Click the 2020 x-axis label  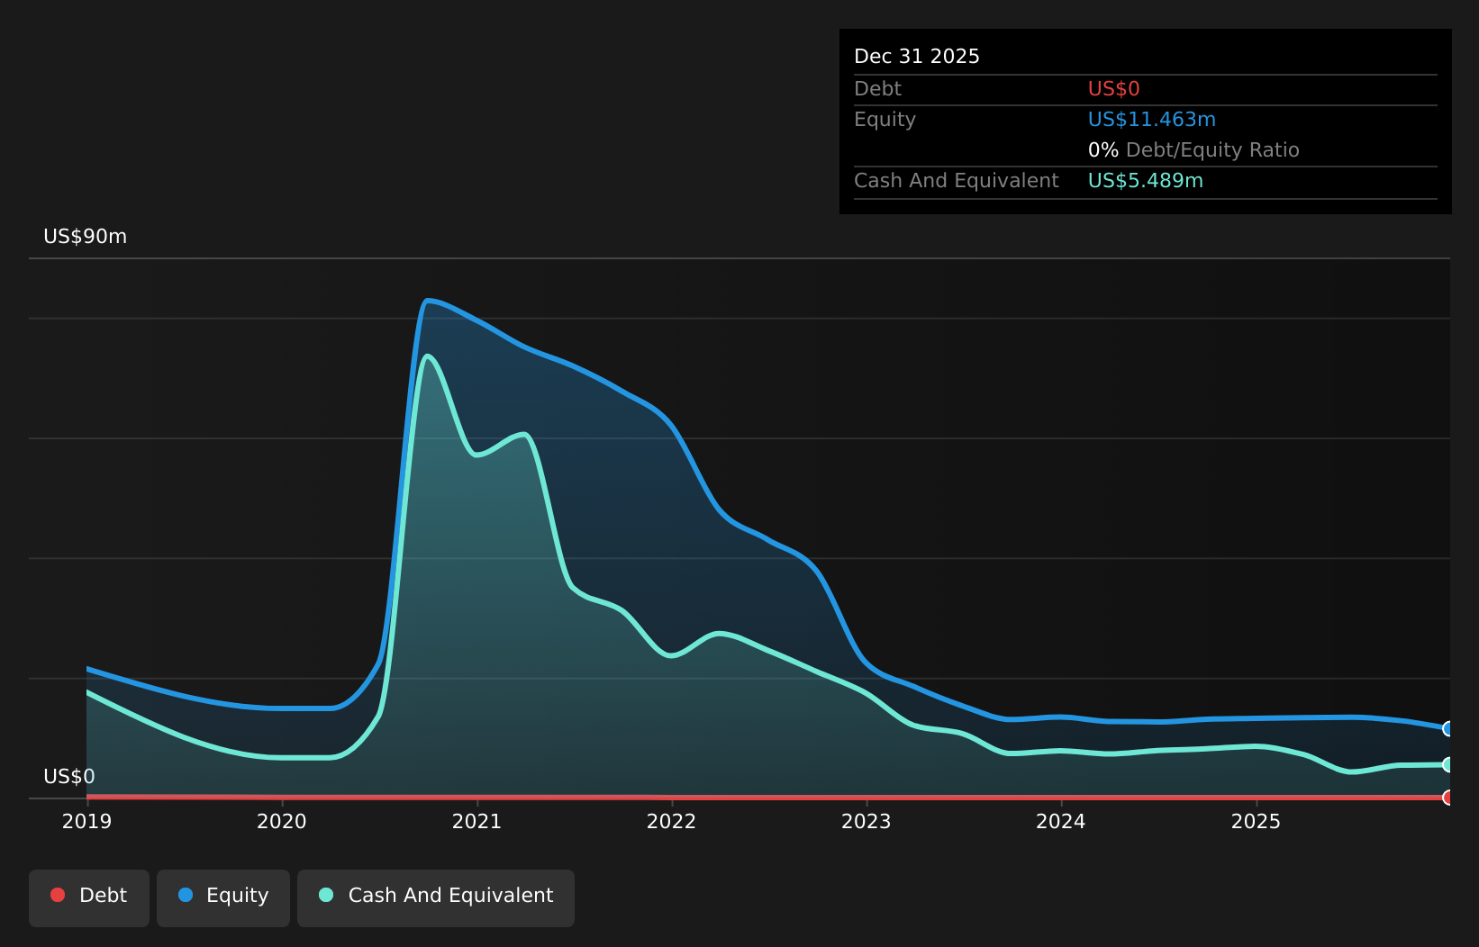[x=282, y=821]
